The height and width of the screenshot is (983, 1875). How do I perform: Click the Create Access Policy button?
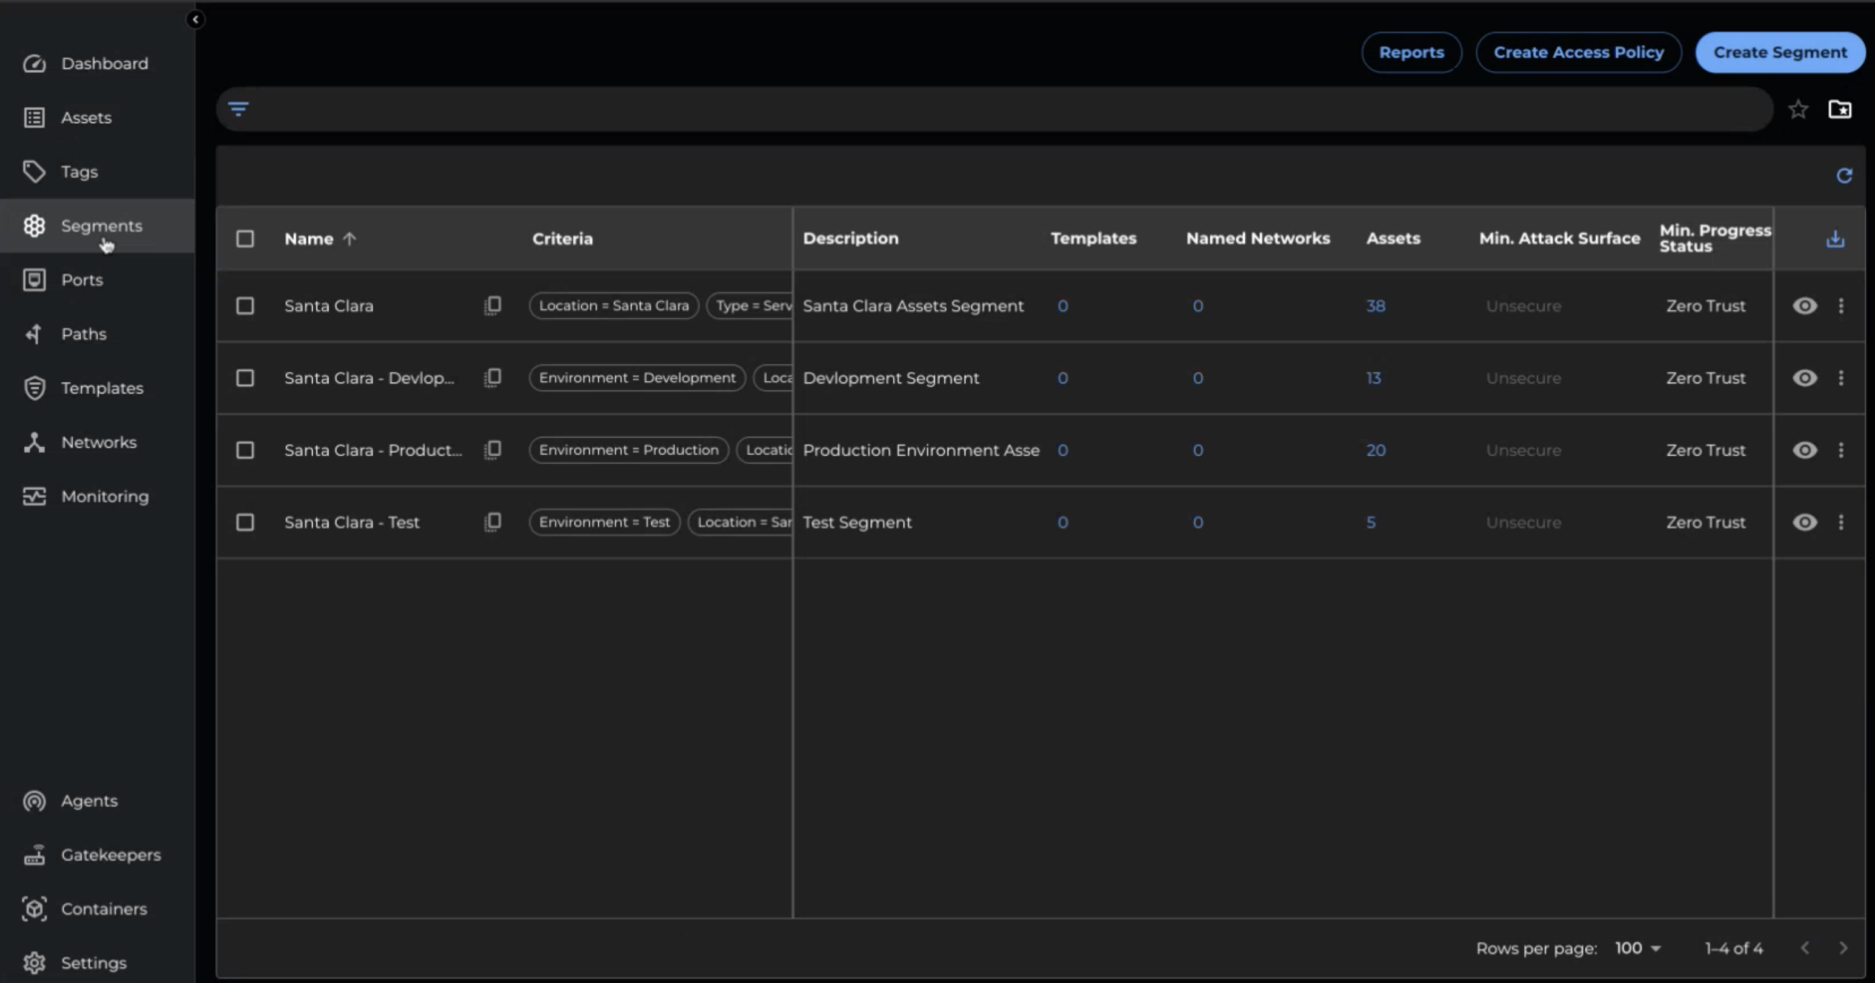tap(1578, 53)
